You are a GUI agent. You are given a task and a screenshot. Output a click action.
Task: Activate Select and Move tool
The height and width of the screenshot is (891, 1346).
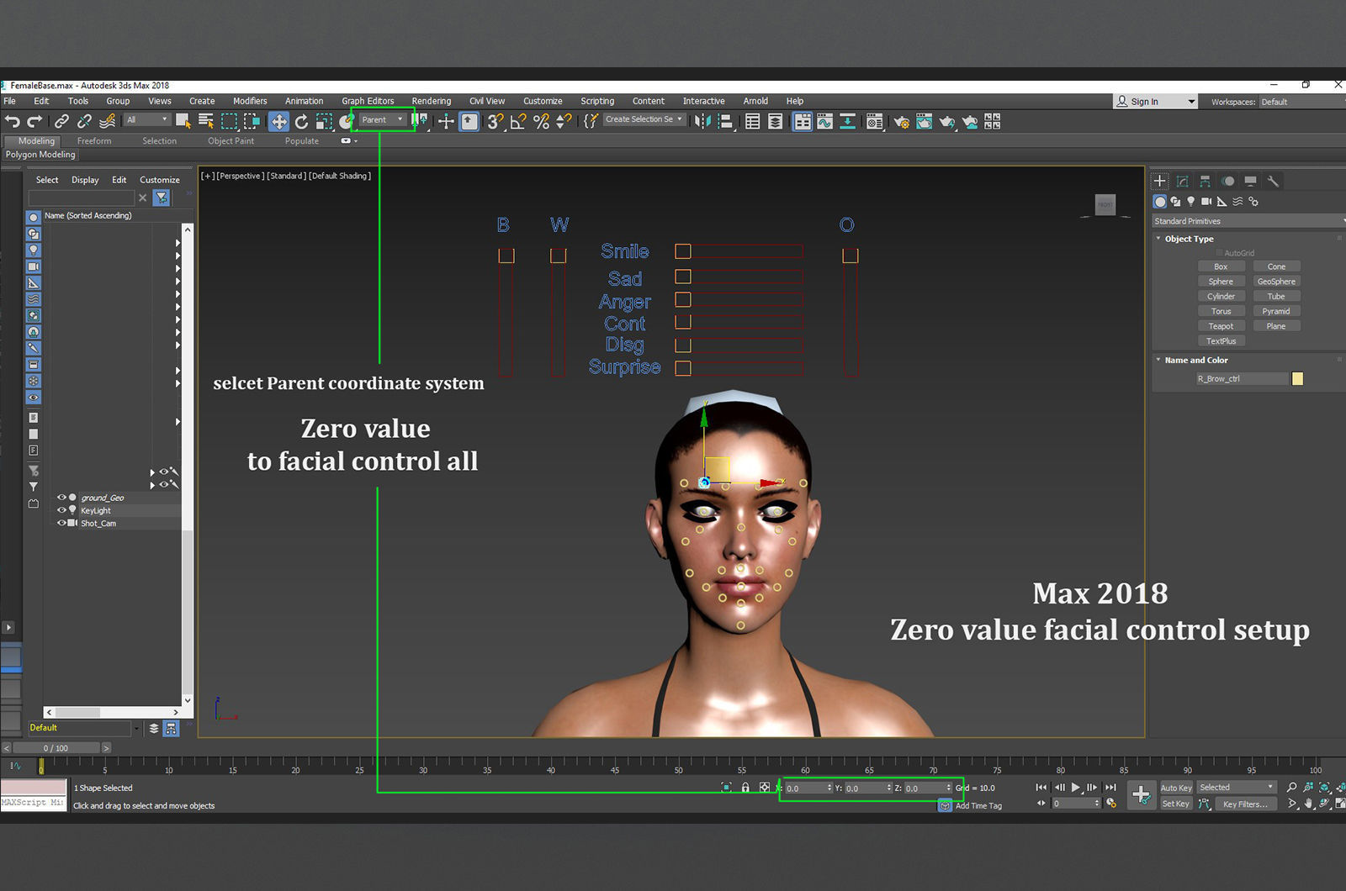278,121
